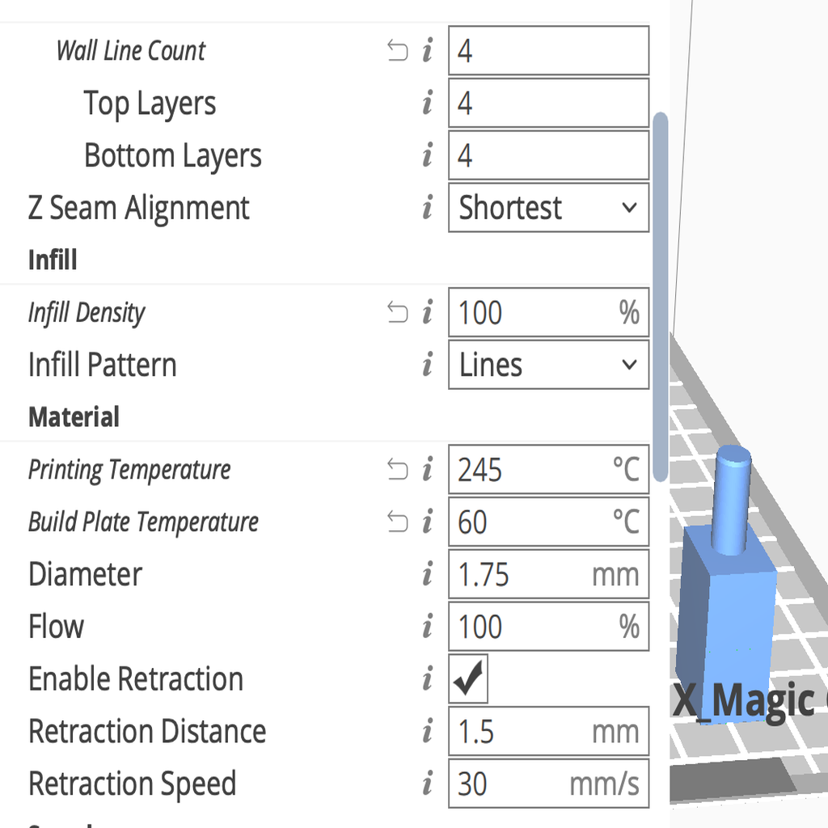
Task: Show info for Infill Pattern
Action: (428, 365)
